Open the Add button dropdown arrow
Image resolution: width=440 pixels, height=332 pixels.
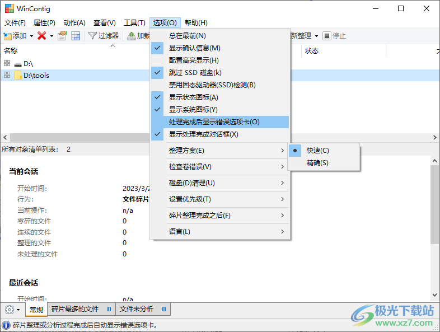pos(31,36)
